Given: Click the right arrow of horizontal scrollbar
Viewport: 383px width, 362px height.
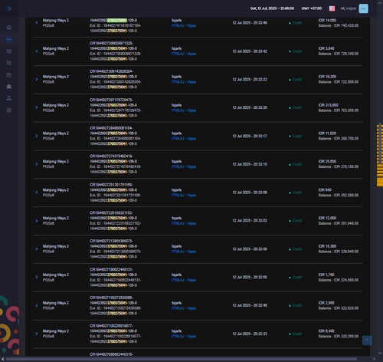Looking at the screenshot, I should click(x=374, y=359).
